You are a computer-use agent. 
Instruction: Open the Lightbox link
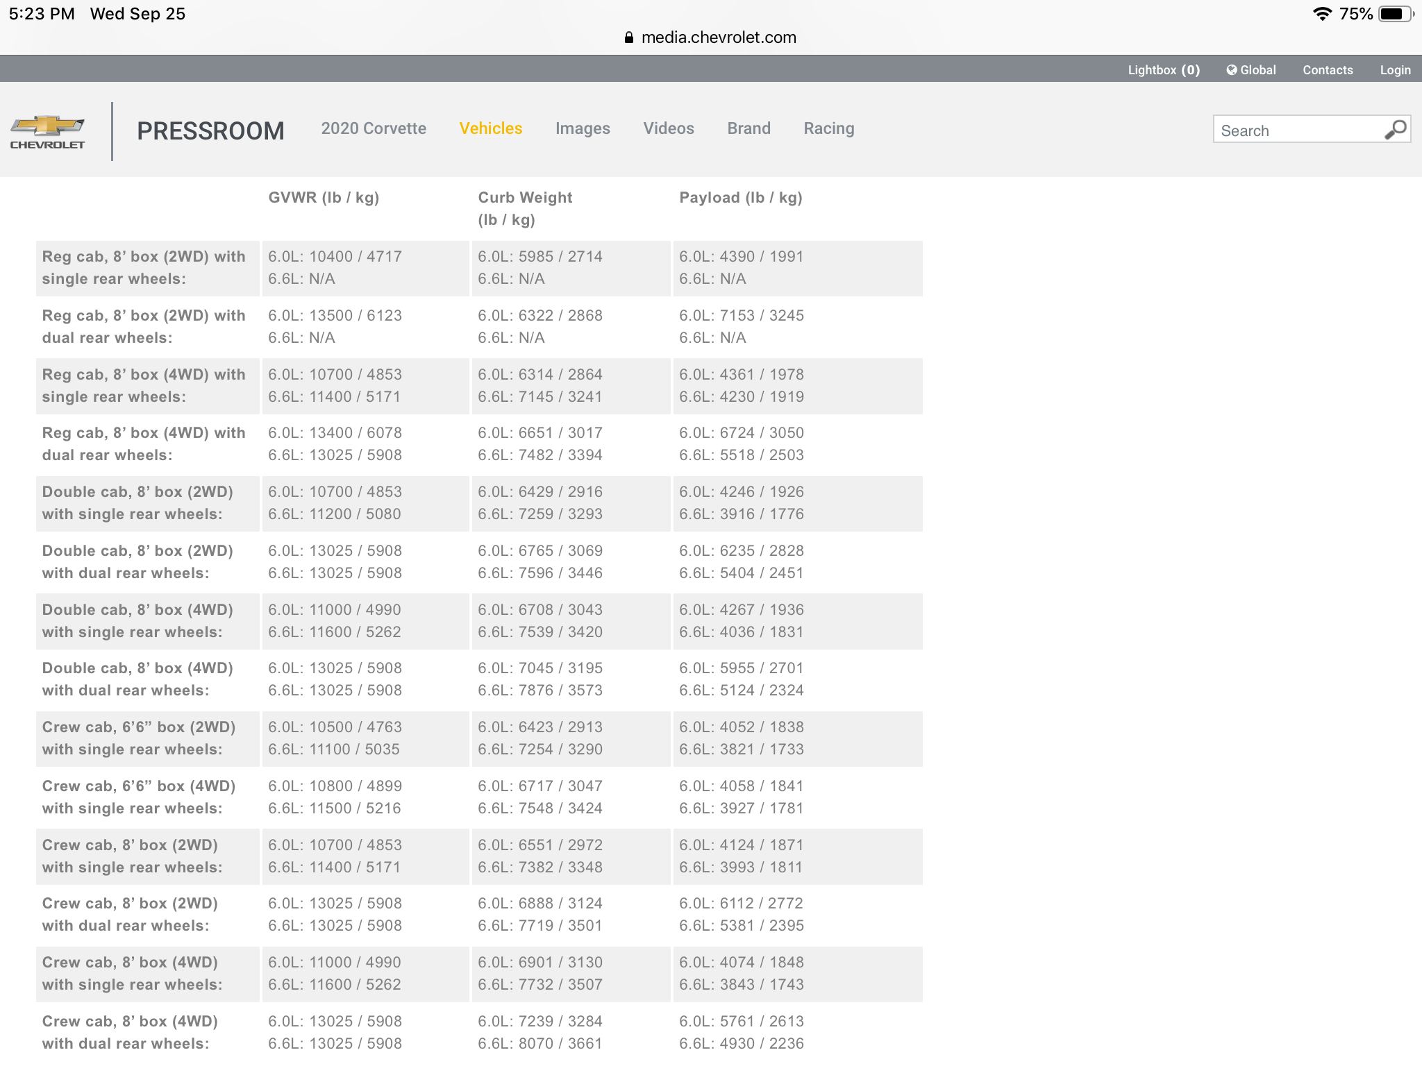click(x=1163, y=70)
